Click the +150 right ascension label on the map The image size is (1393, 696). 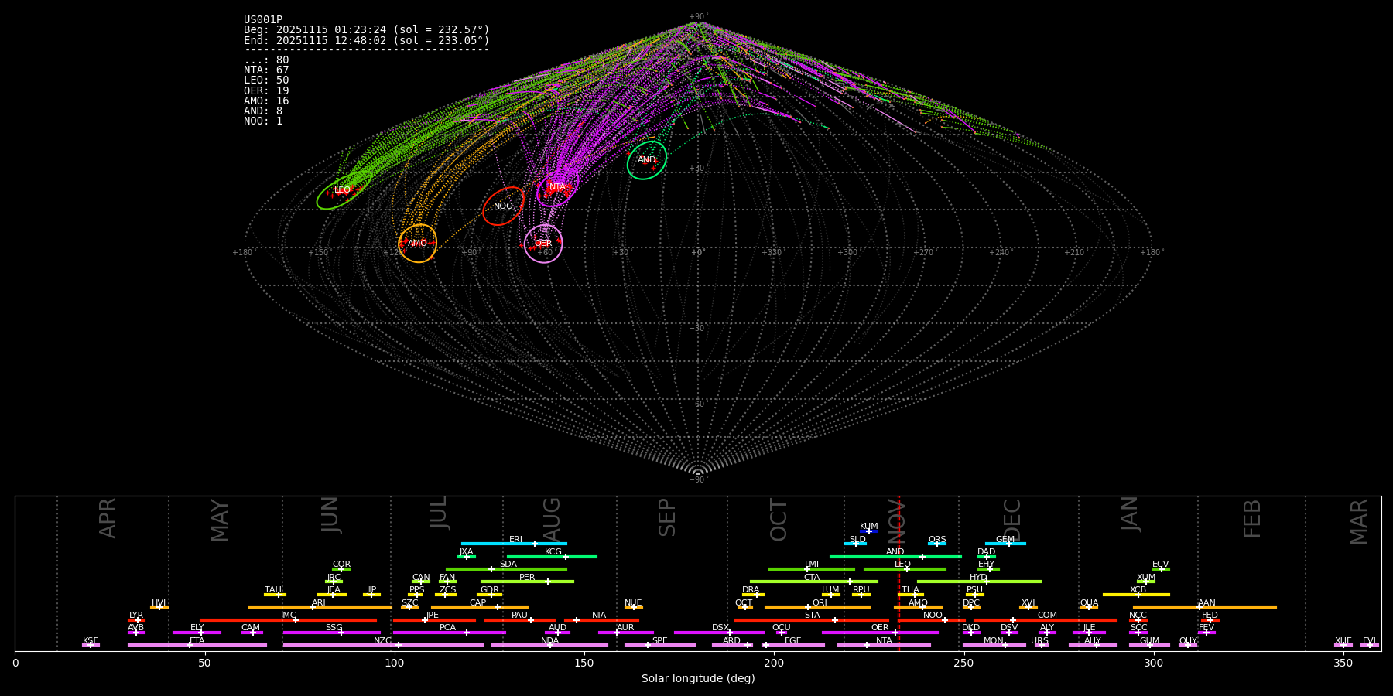318,253
